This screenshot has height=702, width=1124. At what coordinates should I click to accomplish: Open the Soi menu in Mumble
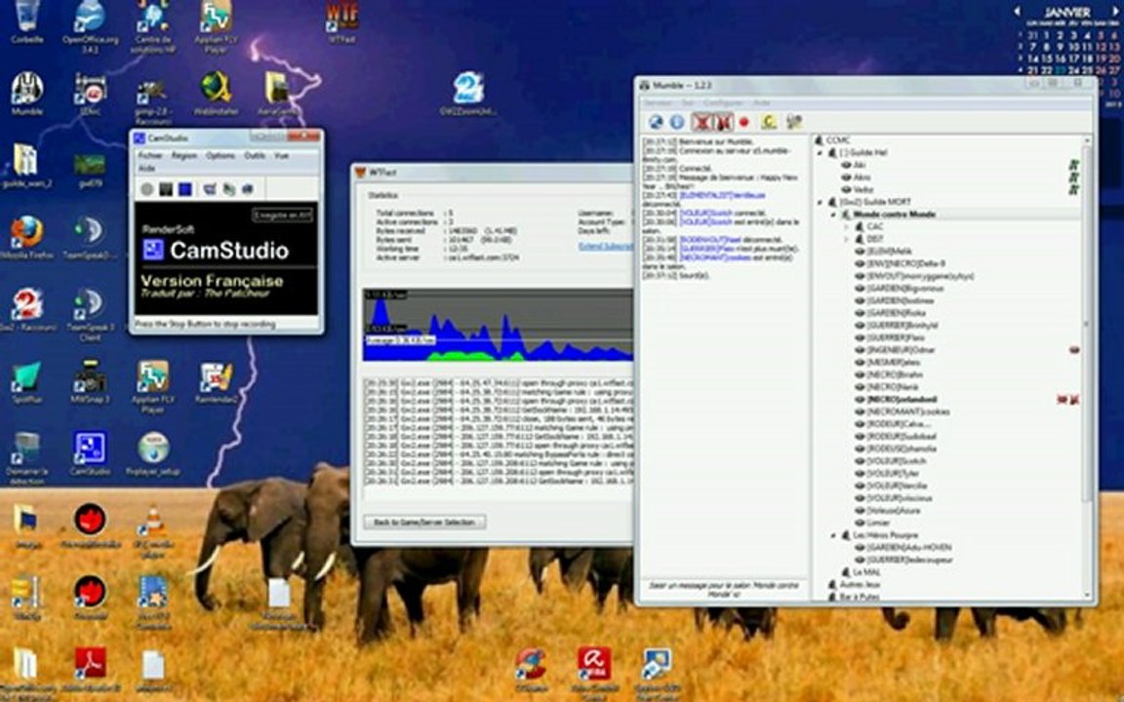(688, 103)
